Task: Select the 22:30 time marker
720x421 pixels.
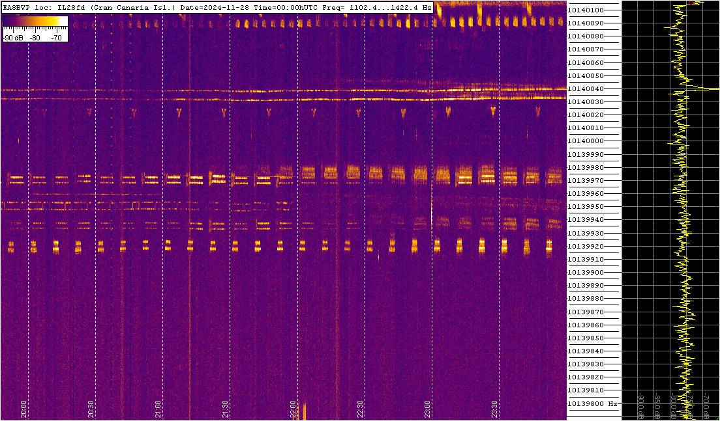Action: tap(360, 409)
